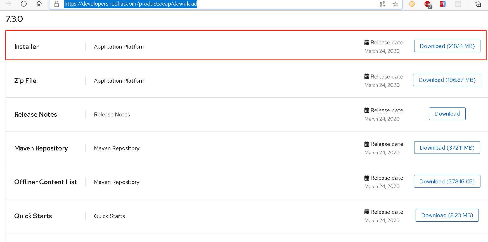Select the 'Offliner Content List' title
This screenshot has width=488, height=242.
click(x=46, y=182)
